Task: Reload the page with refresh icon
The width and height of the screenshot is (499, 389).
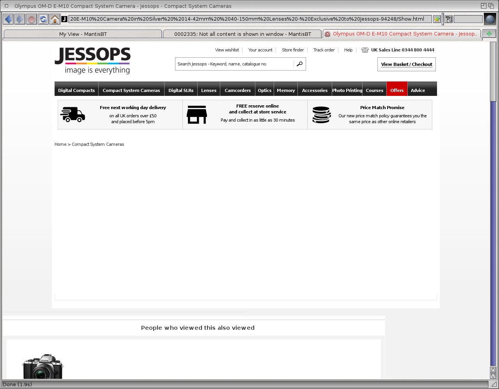Action: click(43, 19)
